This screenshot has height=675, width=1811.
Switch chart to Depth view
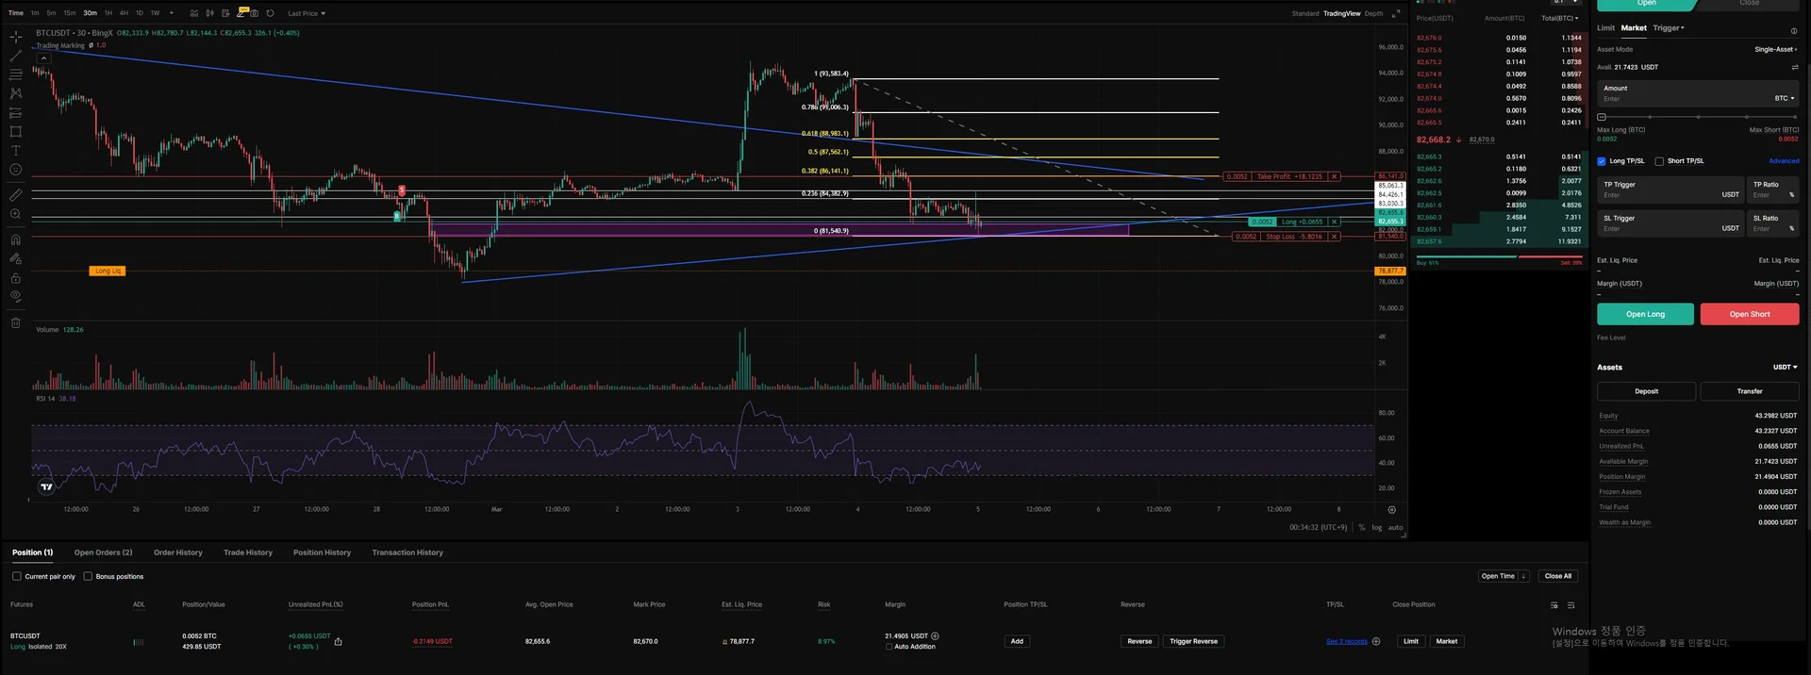pos(1373,13)
